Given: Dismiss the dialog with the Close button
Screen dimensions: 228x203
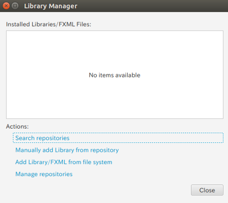Looking at the screenshot, I should click(207, 190).
